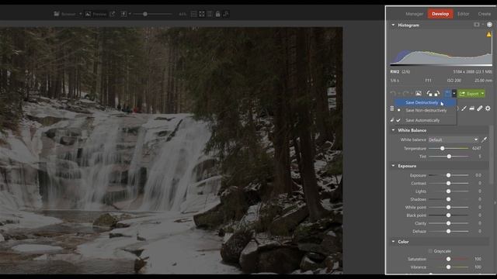
Task: Open the small dropdown arrow next to clipping icon
Action: click(482, 25)
